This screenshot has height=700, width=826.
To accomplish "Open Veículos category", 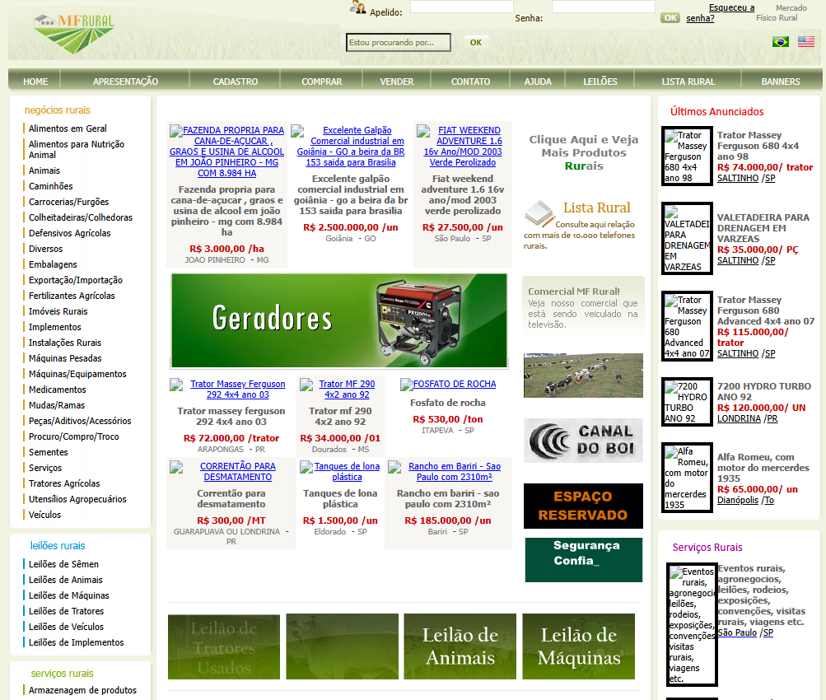I will click(x=44, y=516).
